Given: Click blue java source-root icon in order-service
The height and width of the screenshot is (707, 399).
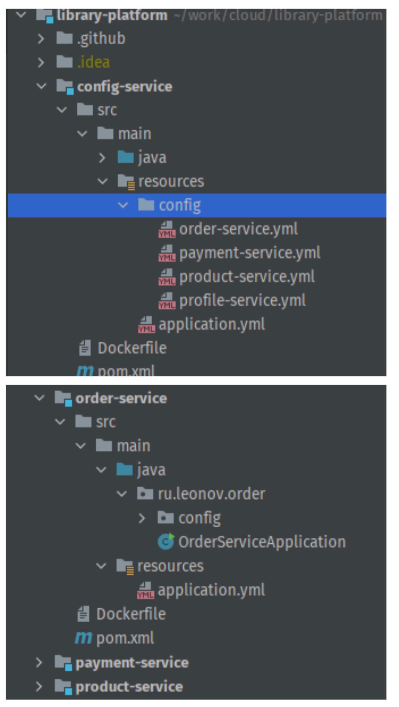Looking at the screenshot, I should 125,470.
